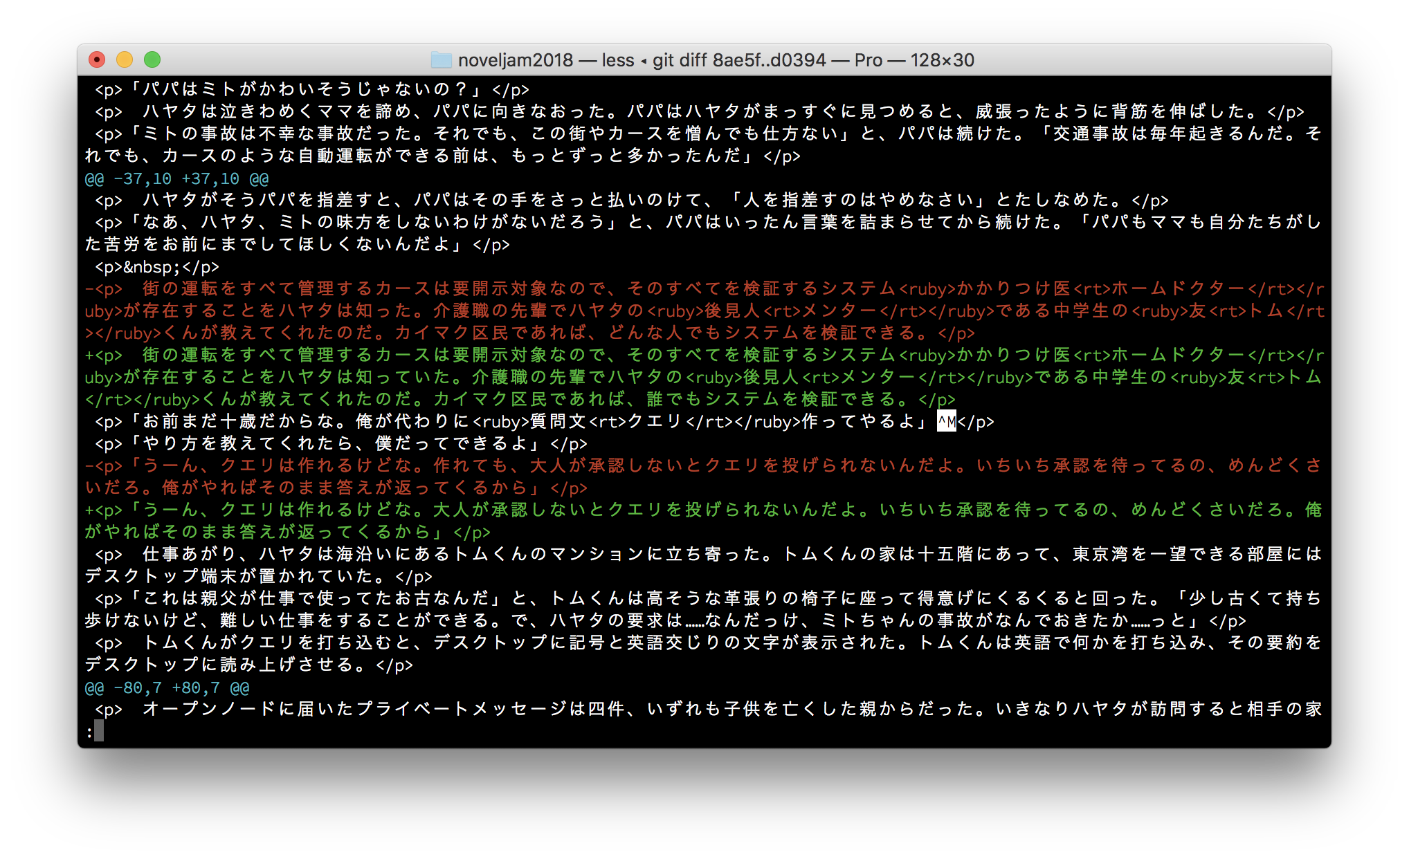The image size is (1409, 859).
Task: Click the hunk header @@ -37,10 +37,10 @@
Action: coord(176,178)
